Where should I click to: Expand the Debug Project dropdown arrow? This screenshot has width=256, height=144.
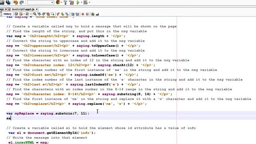[x=89, y=2]
